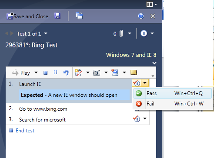Click the 296381*: Bing Test title
214x158 pixels.
pos(31,45)
